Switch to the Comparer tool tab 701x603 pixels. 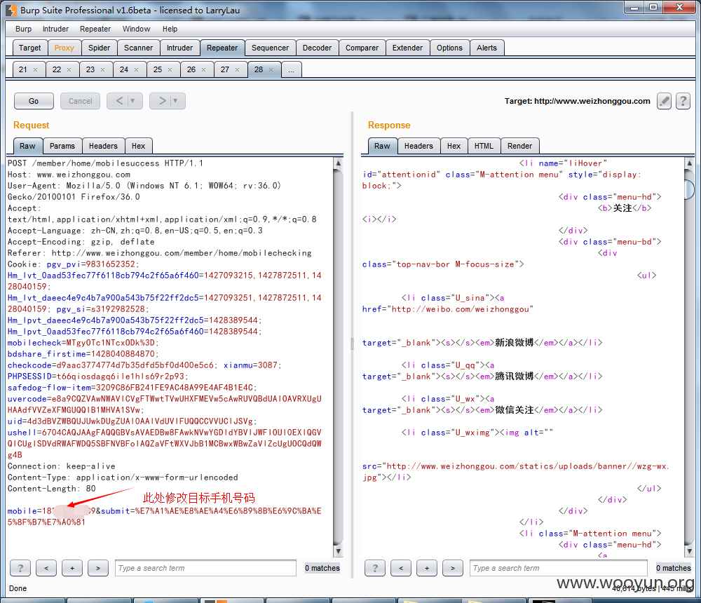362,48
